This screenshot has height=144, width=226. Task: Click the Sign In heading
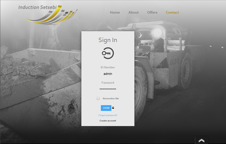[108, 40]
